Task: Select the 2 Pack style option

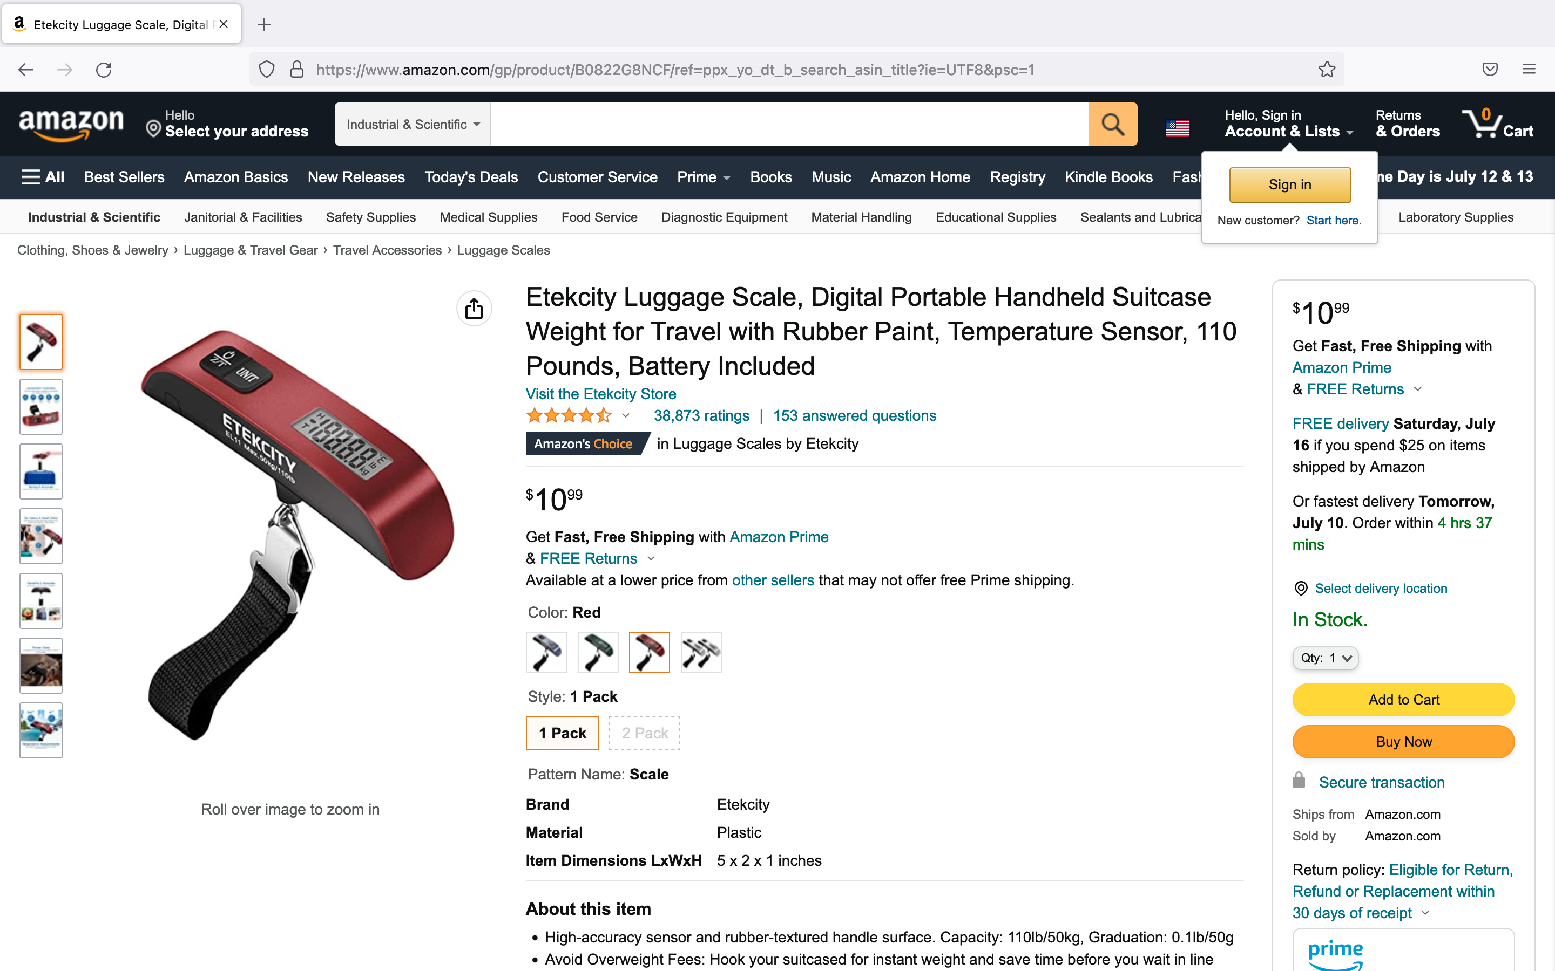Action: 645,733
